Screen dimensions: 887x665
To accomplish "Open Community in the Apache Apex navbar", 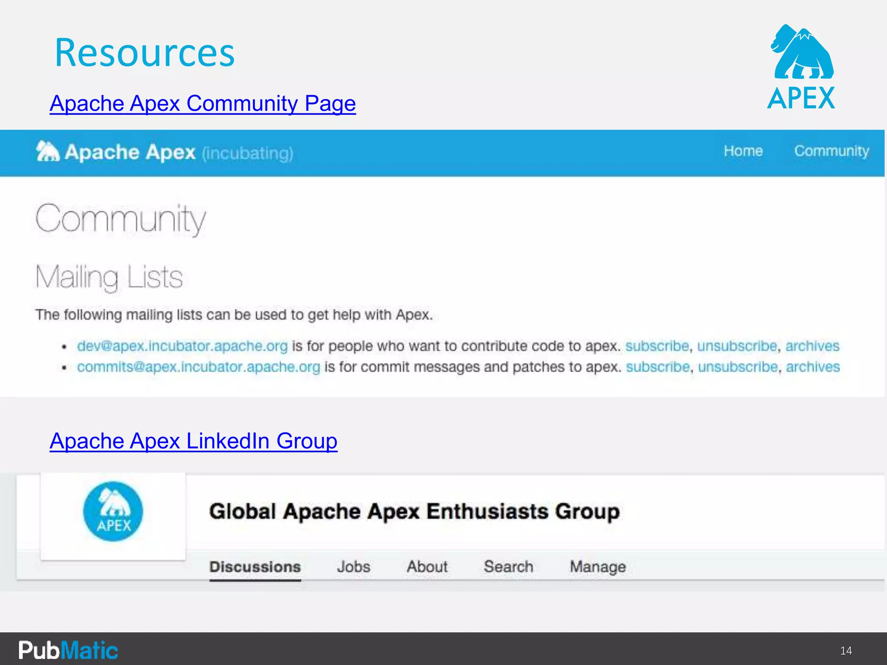I will 832,151.
